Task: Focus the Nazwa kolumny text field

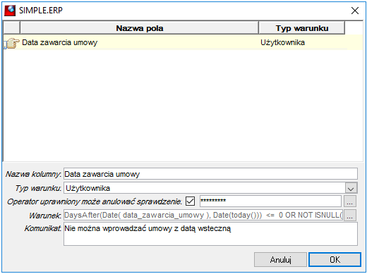Action: [x=210, y=174]
